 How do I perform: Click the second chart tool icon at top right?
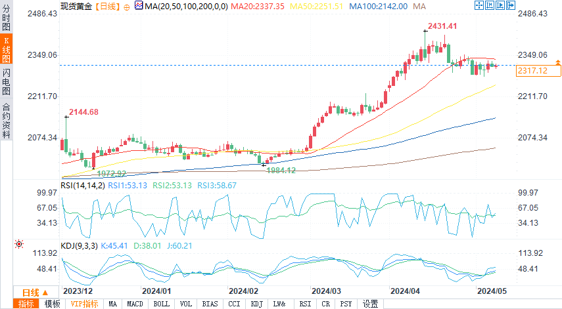[490, 5]
